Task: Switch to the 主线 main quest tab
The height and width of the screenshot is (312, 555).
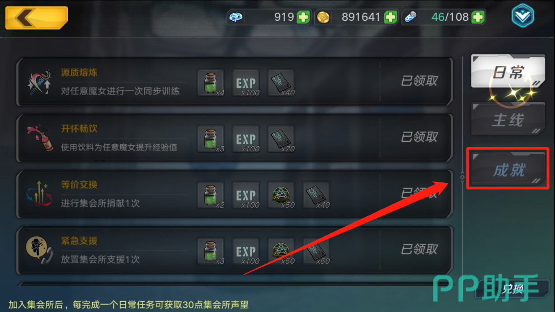Action: pyautogui.click(x=508, y=120)
